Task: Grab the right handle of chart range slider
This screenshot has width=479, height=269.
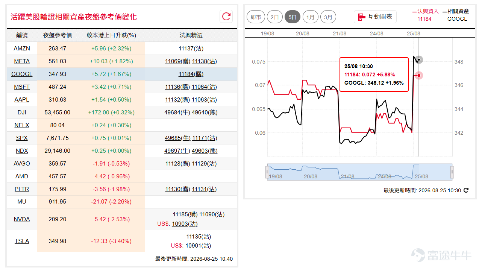Action: pyautogui.click(x=452, y=172)
